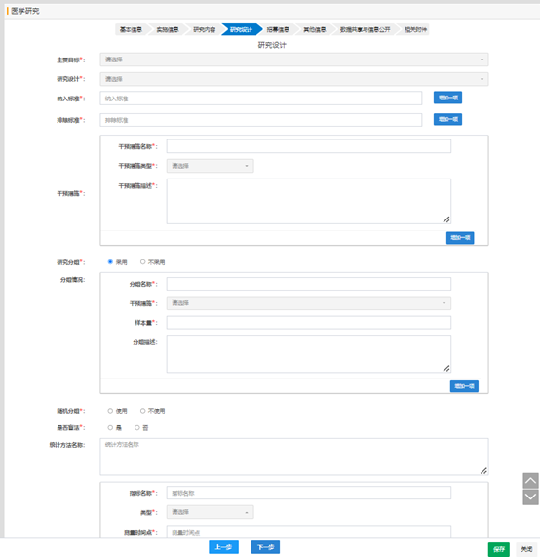Click the 干预措施名称 input field
Viewport: 540px width, 557px height.
point(309,146)
